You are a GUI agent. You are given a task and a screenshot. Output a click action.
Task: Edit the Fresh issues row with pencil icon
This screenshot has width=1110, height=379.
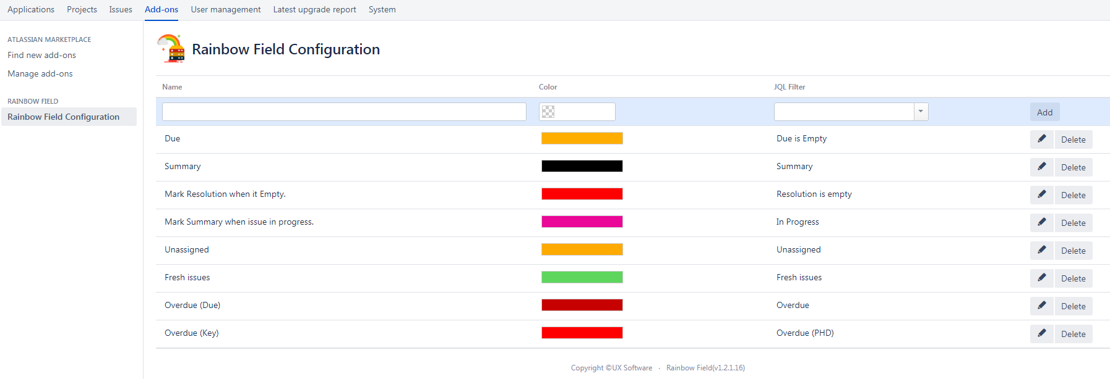coord(1042,278)
